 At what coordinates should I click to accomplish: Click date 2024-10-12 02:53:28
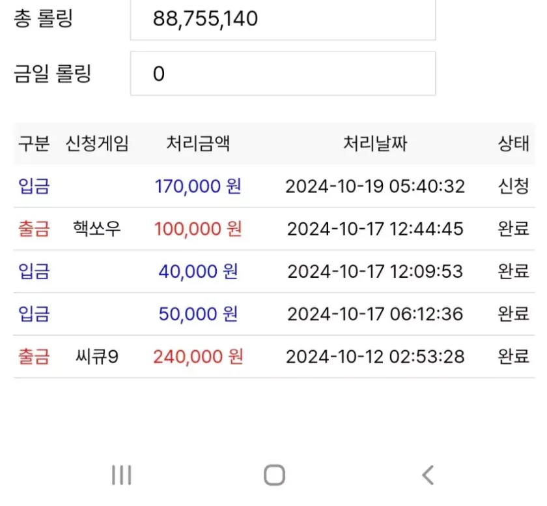point(375,357)
